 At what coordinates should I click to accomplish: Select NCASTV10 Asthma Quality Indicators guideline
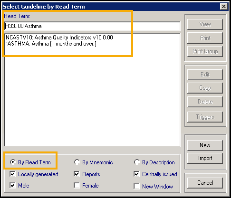pyautogui.click(x=59, y=38)
